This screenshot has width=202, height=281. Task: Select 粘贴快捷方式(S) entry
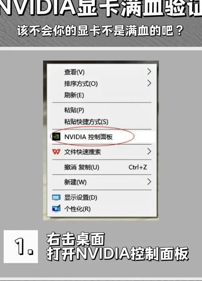click(102, 122)
